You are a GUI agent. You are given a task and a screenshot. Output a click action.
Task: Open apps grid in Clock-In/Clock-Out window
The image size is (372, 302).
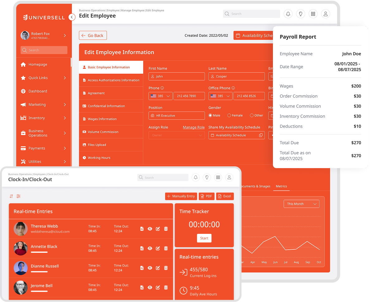click(218, 177)
